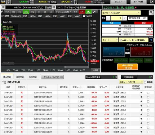The image size is (155, 135).
Task: Increase quantity with the plus button
Action: [125, 18]
